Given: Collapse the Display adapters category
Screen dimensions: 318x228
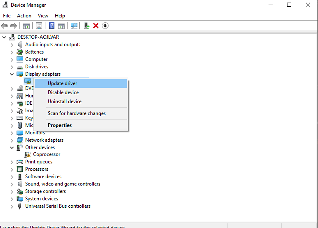Looking at the screenshot, I should coord(12,74).
